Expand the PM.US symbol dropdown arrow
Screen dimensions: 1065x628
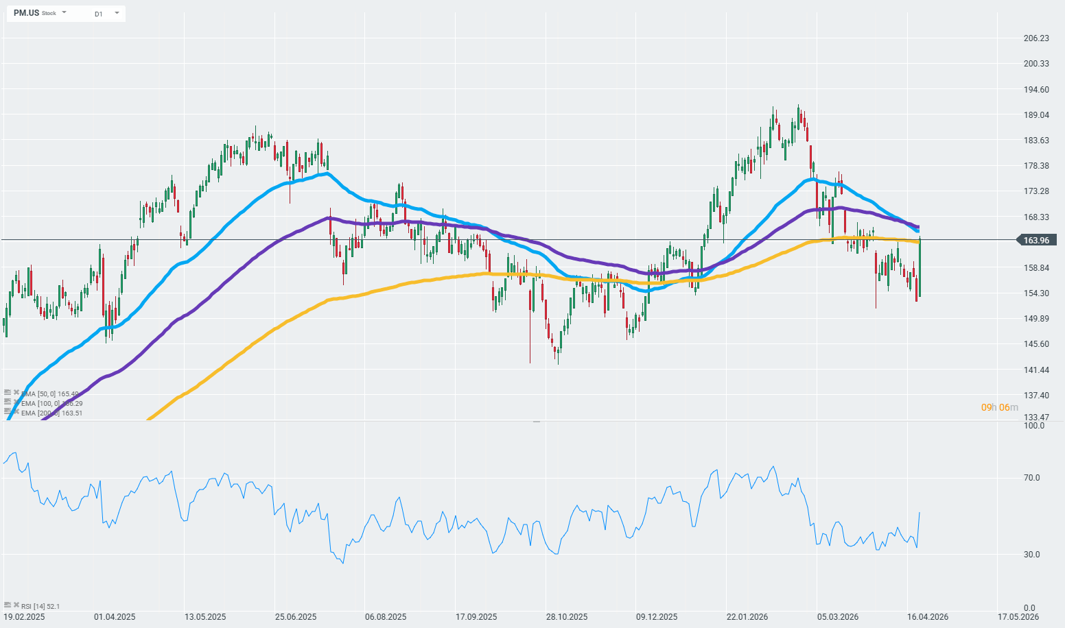point(65,13)
